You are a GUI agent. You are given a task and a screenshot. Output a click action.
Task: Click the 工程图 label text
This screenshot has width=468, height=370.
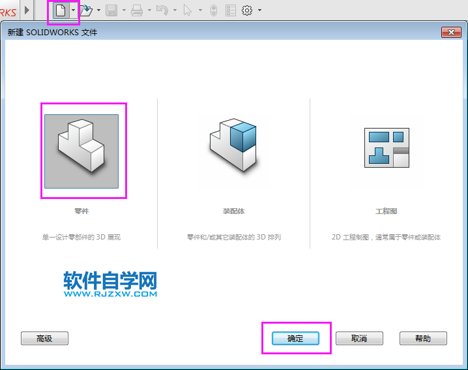pyautogui.click(x=387, y=211)
